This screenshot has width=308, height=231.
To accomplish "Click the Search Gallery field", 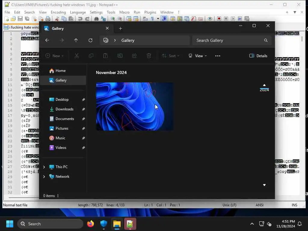I will pos(232,40).
